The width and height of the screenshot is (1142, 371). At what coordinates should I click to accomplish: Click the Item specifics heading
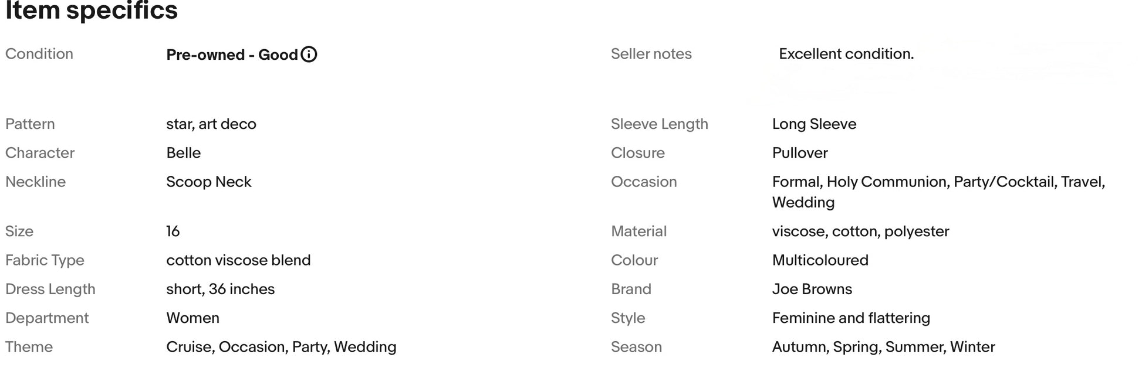coord(92,11)
